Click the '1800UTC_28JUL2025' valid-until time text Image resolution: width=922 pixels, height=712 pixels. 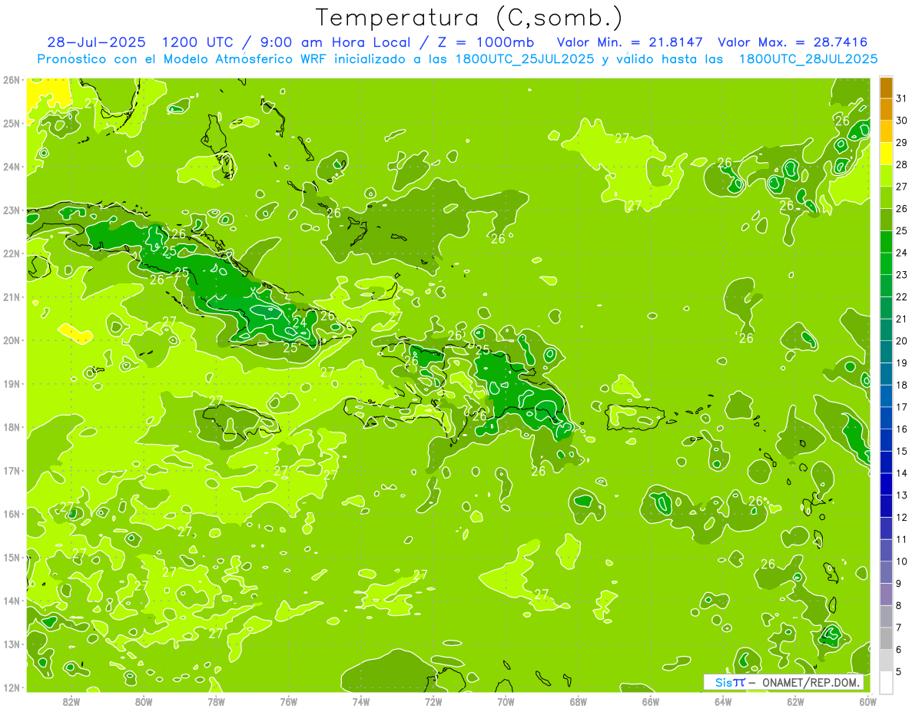(808, 59)
